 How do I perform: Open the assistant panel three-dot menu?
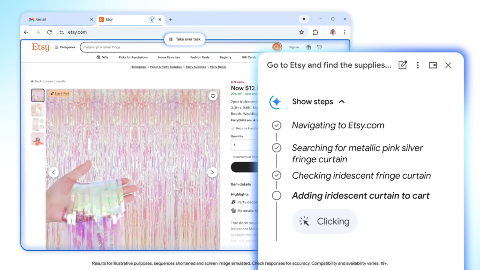[x=418, y=65]
